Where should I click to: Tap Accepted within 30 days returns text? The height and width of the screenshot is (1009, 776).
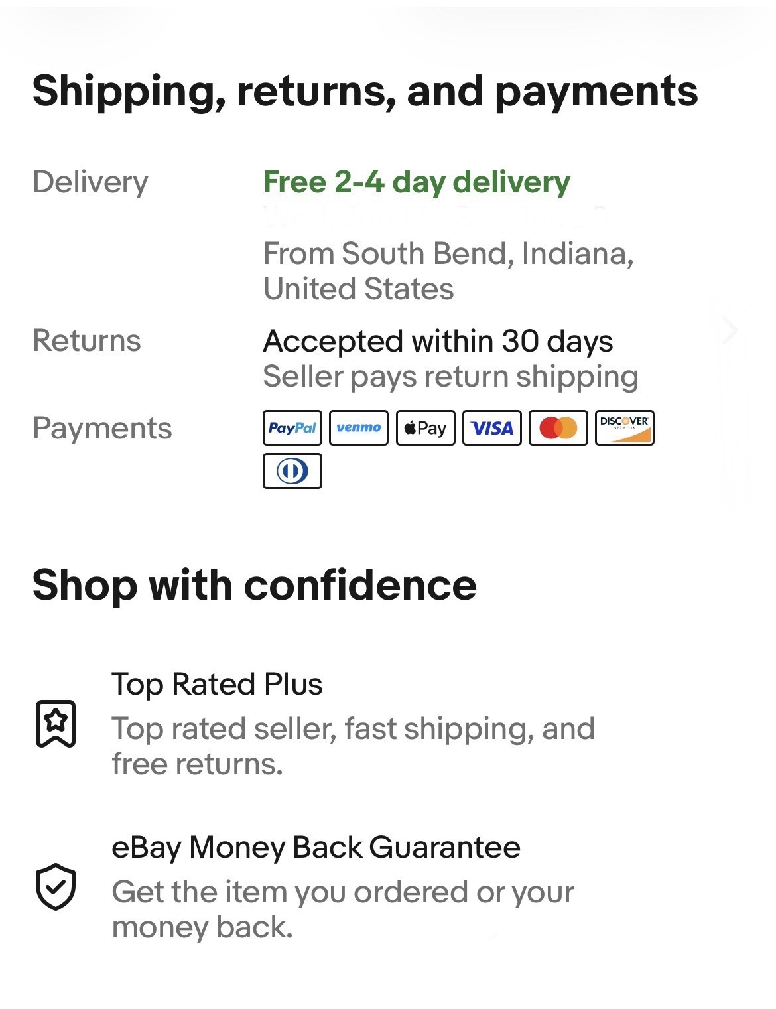pyautogui.click(x=438, y=342)
